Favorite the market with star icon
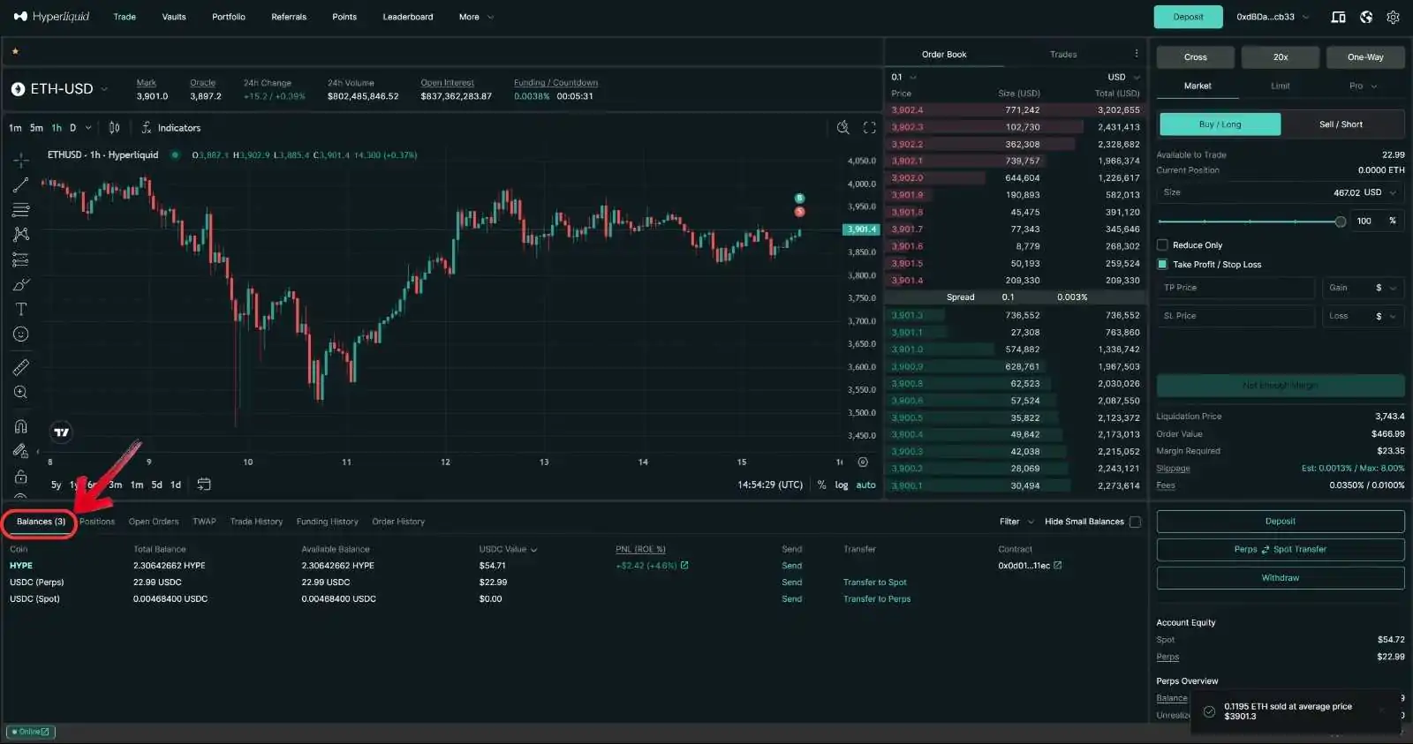Image resolution: width=1413 pixels, height=744 pixels. [15, 51]
